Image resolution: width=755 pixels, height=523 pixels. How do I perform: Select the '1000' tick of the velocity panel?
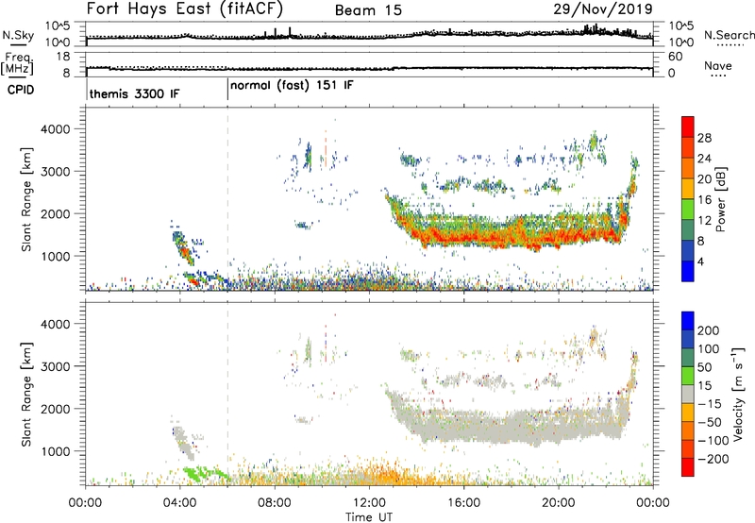56,451
